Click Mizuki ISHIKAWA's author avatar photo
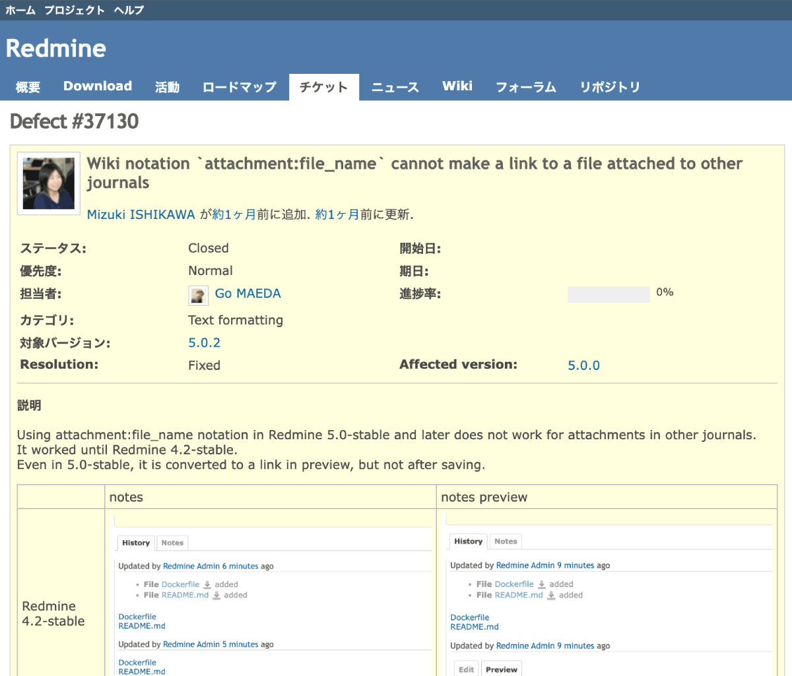The height and width of the screenshot is (676, 792). [49, 183]
